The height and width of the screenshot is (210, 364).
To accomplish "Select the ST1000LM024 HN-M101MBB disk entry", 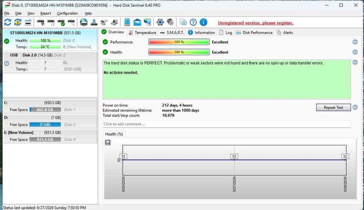I will coord(50,40).
